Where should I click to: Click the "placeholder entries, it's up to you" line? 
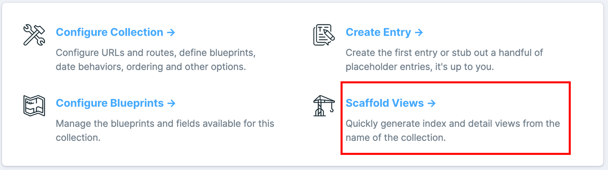coord(420,67)
